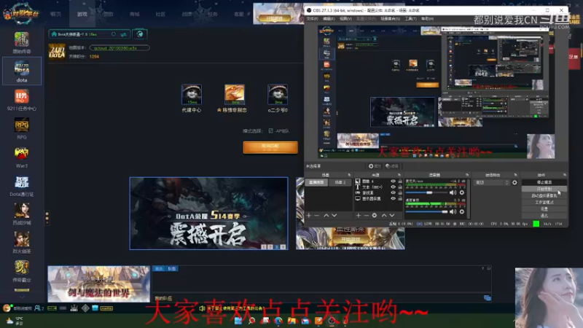Click the swap arrows icon in room selector

point(123,34)
